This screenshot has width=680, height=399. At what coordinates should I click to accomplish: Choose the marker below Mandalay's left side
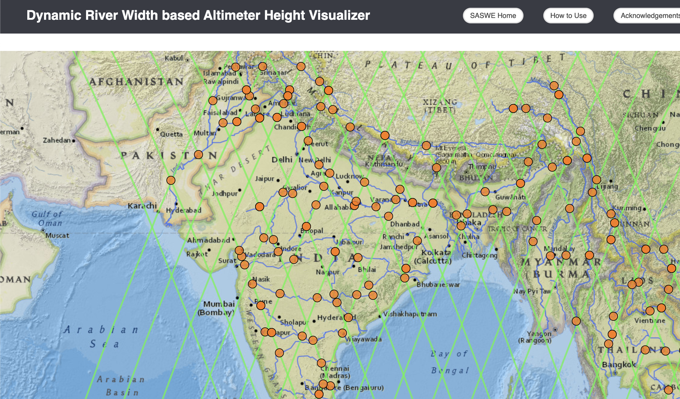(550, 256)
